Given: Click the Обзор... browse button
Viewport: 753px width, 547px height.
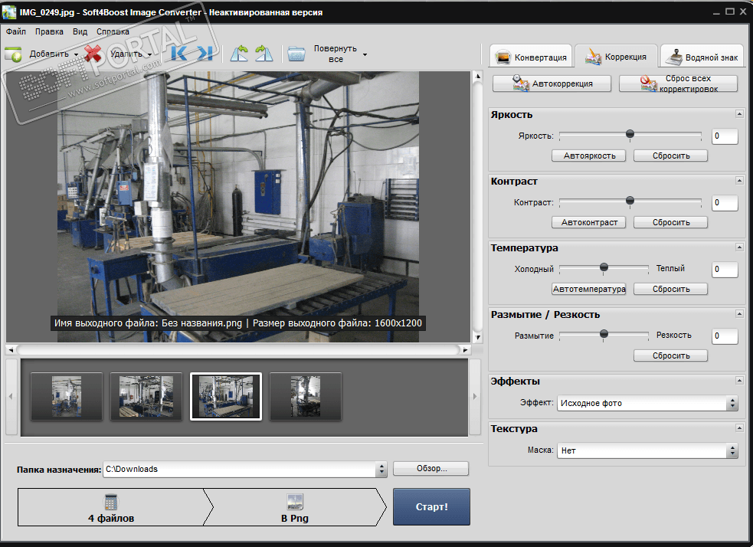Looking at the screenshot, I should 431,469.
